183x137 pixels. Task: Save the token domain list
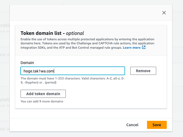point(157,125)
